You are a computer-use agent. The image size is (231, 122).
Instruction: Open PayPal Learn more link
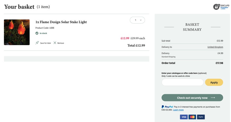pos(178,110)
